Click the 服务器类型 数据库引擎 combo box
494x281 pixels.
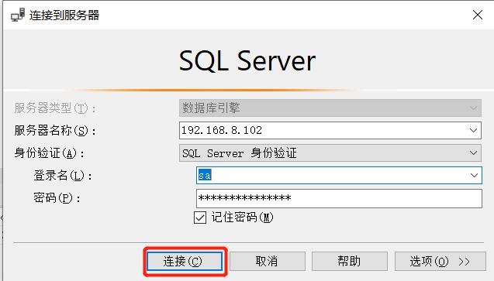pos(330,108)
